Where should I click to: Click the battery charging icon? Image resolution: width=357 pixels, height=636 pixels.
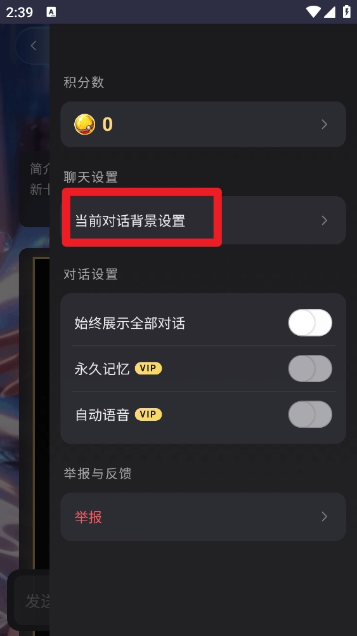click(x=347, y=11)
